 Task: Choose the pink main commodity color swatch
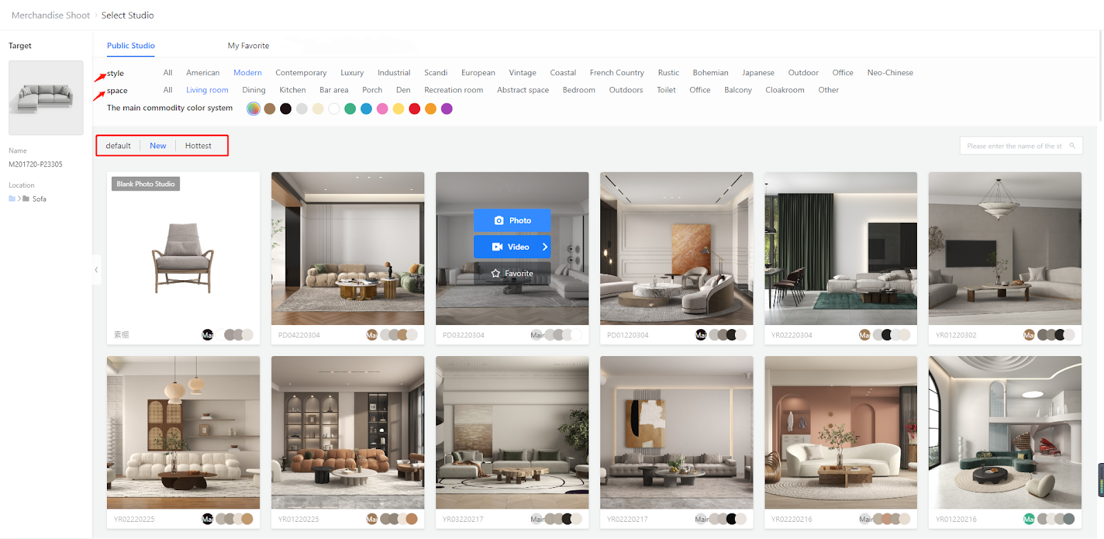point(382,108)
